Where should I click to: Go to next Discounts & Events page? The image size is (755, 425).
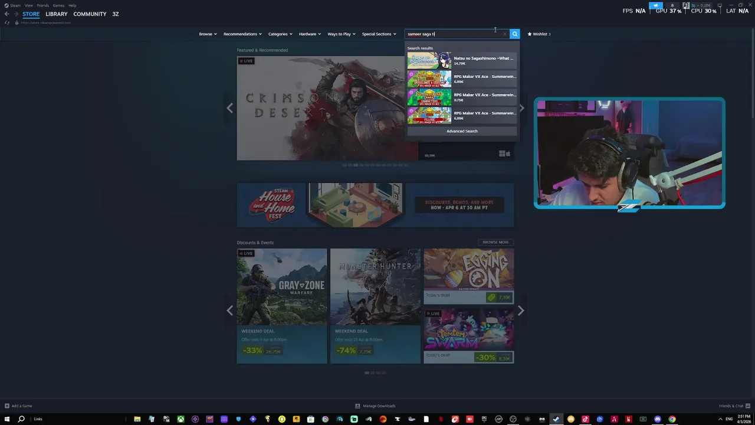(x=521, y=310)
